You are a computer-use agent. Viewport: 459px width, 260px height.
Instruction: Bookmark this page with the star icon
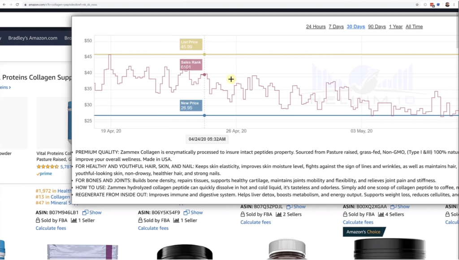tap(417, 4)
